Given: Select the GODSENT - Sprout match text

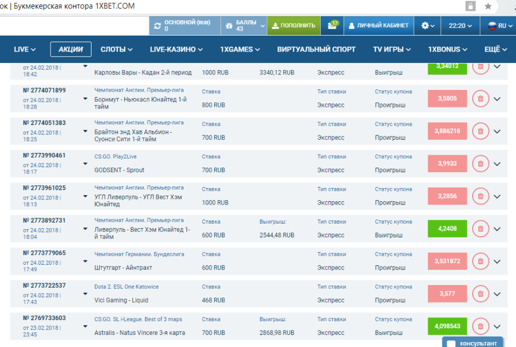Looking at the screenshot, I should pos(119,170).
